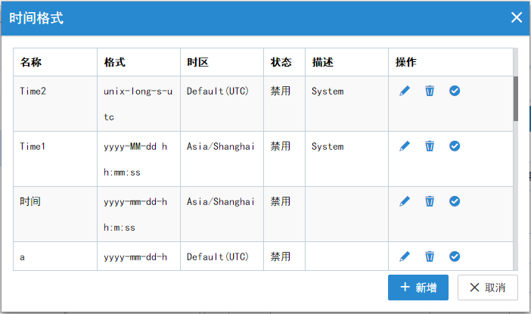
Task: Click the trash icon for Time1
Action: point(430,146)
